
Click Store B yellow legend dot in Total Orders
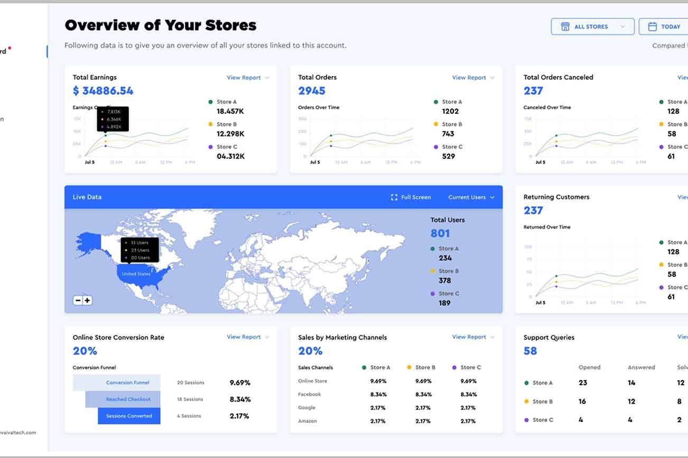pos(436,125)
